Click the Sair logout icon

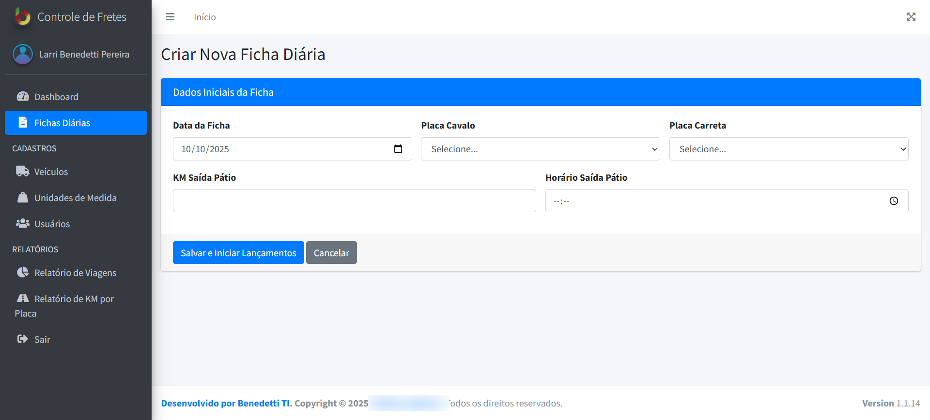[23, 339]
